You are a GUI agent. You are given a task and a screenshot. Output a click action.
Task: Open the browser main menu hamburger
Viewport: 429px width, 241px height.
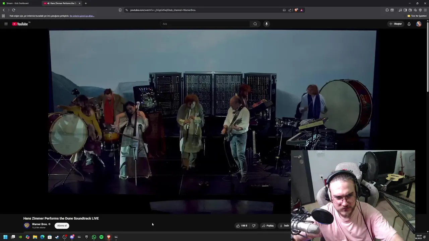pos(425,10)
